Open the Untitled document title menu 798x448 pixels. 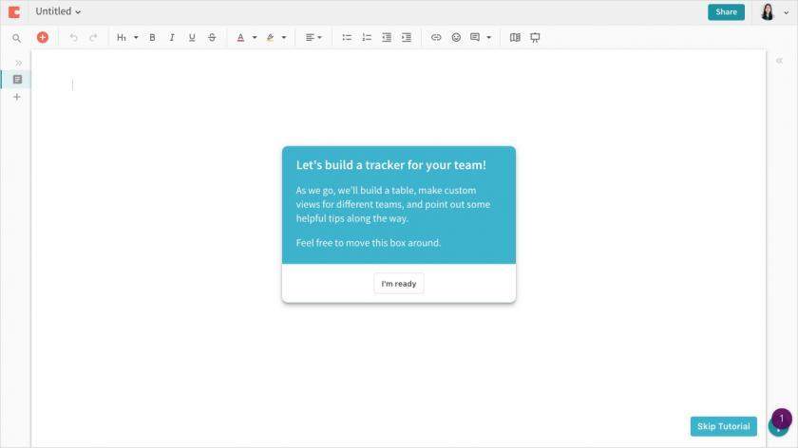click(x=58, y=11)
